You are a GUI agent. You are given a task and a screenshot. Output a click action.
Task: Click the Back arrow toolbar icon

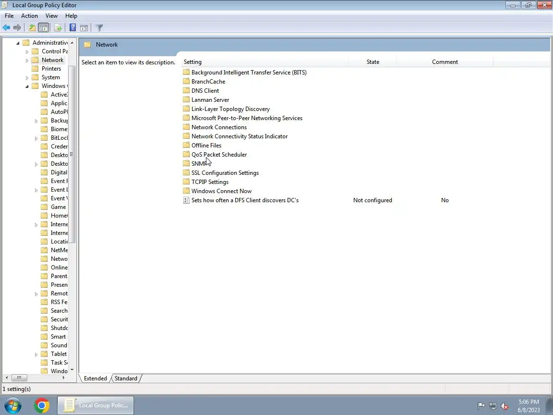[6, 27]
